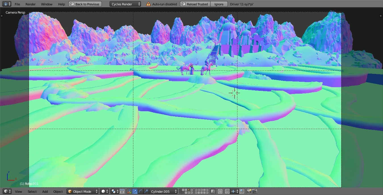Open the pivot point selector
The width and height of the screenshot is (383, 195).
coord(115,192)
